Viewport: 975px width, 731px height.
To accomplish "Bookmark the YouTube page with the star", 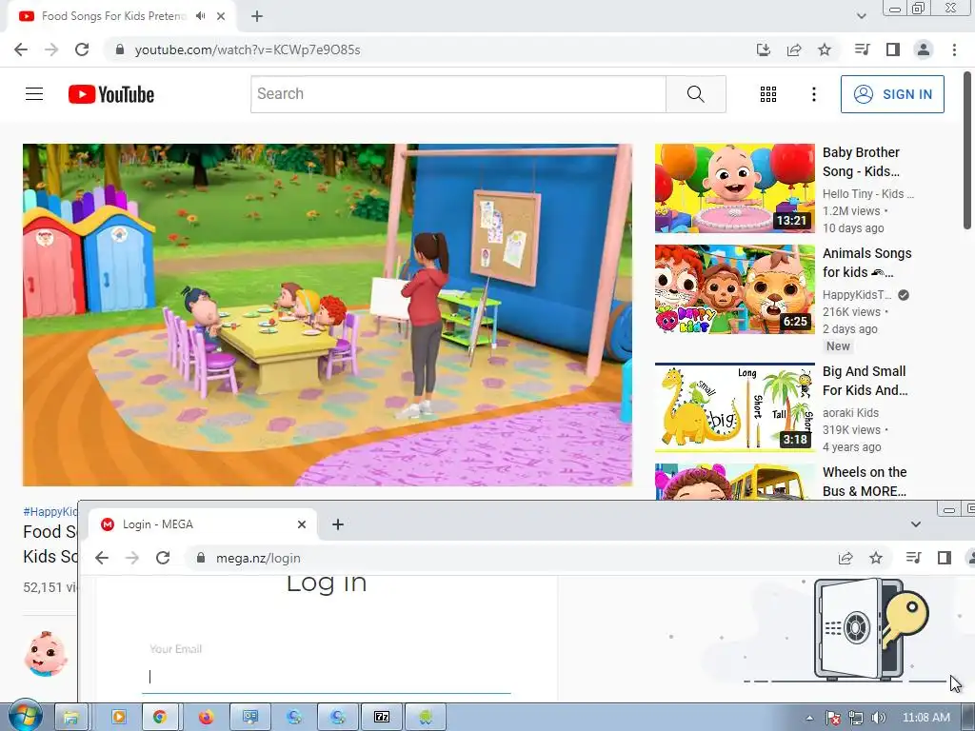I will pos(825,49).
